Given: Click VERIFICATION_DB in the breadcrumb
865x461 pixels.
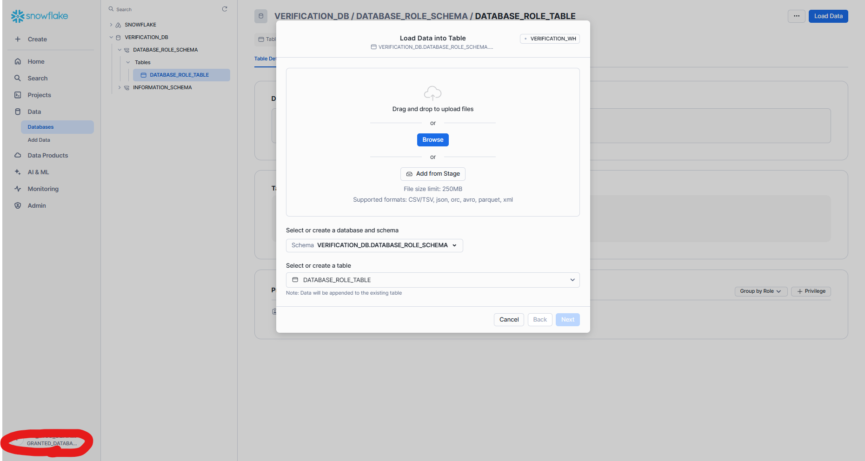Looking at the screenshot, I should coord(312,16).
